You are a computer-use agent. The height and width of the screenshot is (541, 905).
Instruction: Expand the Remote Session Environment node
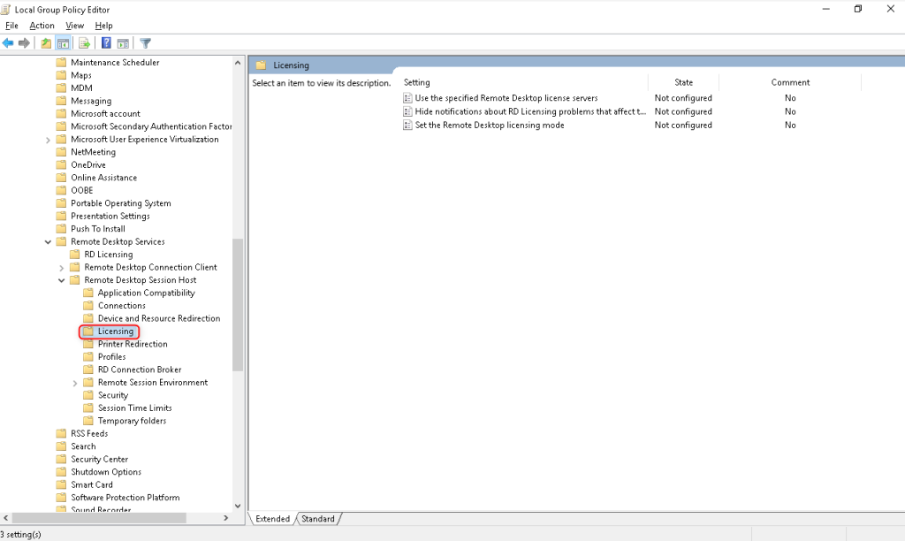pos(75,383)
